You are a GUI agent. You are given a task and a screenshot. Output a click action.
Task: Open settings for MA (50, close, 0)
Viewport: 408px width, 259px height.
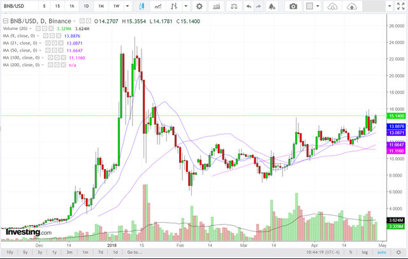click(54, 50)
